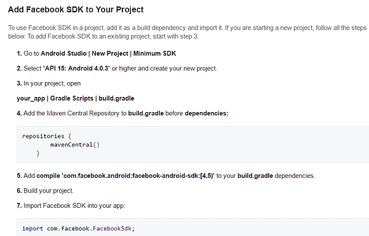Click the closing brace in repositories code block
The width and height of the screenshot is (369, 236).
click(38, 153)
